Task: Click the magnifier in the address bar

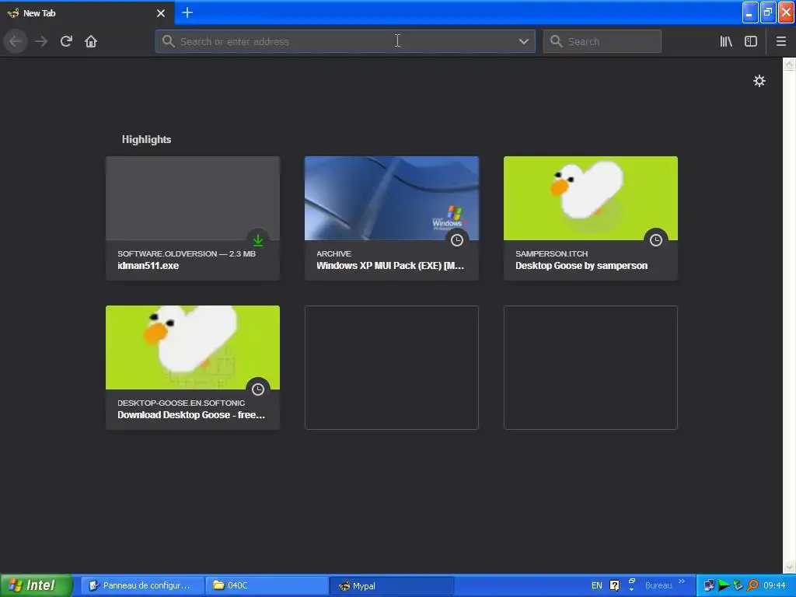Action: pos(168,41)
